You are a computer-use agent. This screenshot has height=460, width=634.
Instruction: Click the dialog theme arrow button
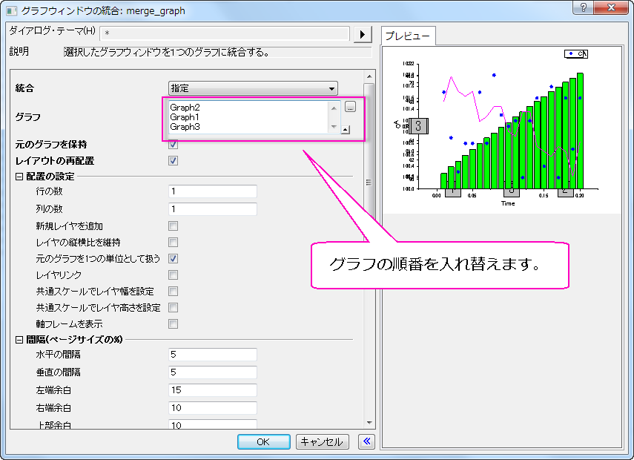(x=363, y=34)
